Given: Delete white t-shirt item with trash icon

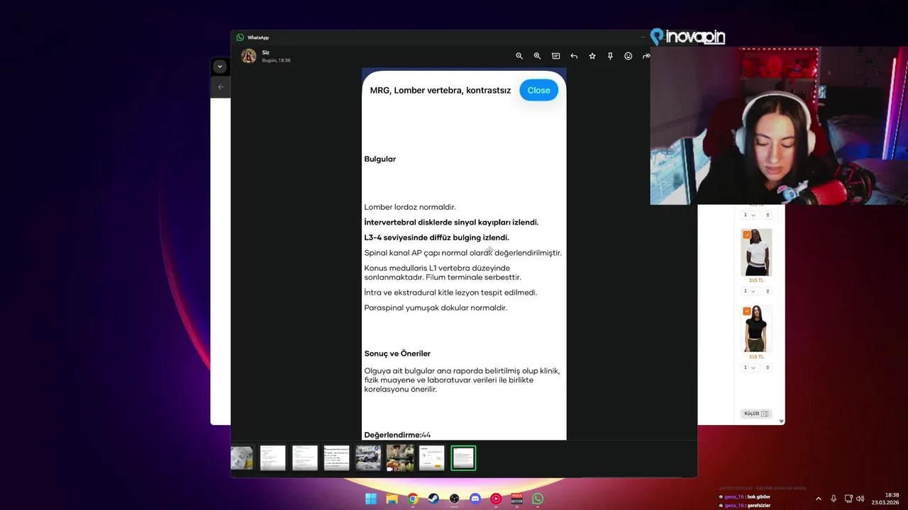Looking at the screenshot, I should pyautogui.click(x=767, y=291).
